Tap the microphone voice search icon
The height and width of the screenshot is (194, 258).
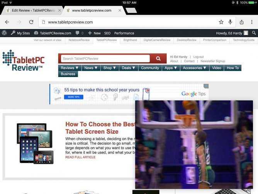[230, 22]
